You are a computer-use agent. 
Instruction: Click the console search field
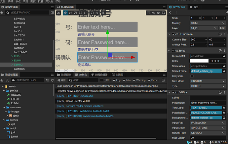(83, 80)
